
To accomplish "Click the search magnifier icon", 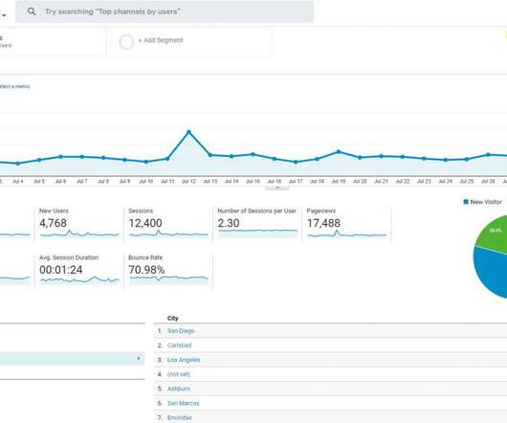I will point(32,11).
